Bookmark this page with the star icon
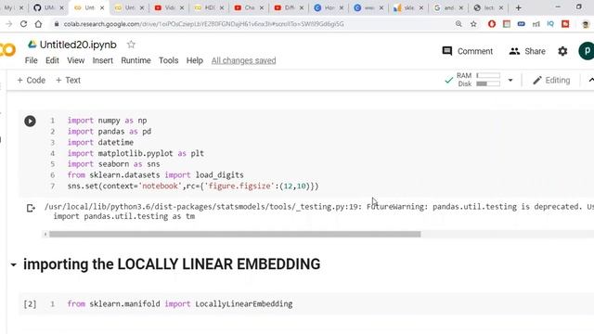The image size is (594, 334). 473,24
